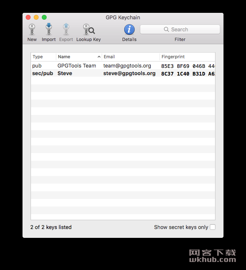Select the Steve key name
This screenshot has height=270, width=246.
65,74
